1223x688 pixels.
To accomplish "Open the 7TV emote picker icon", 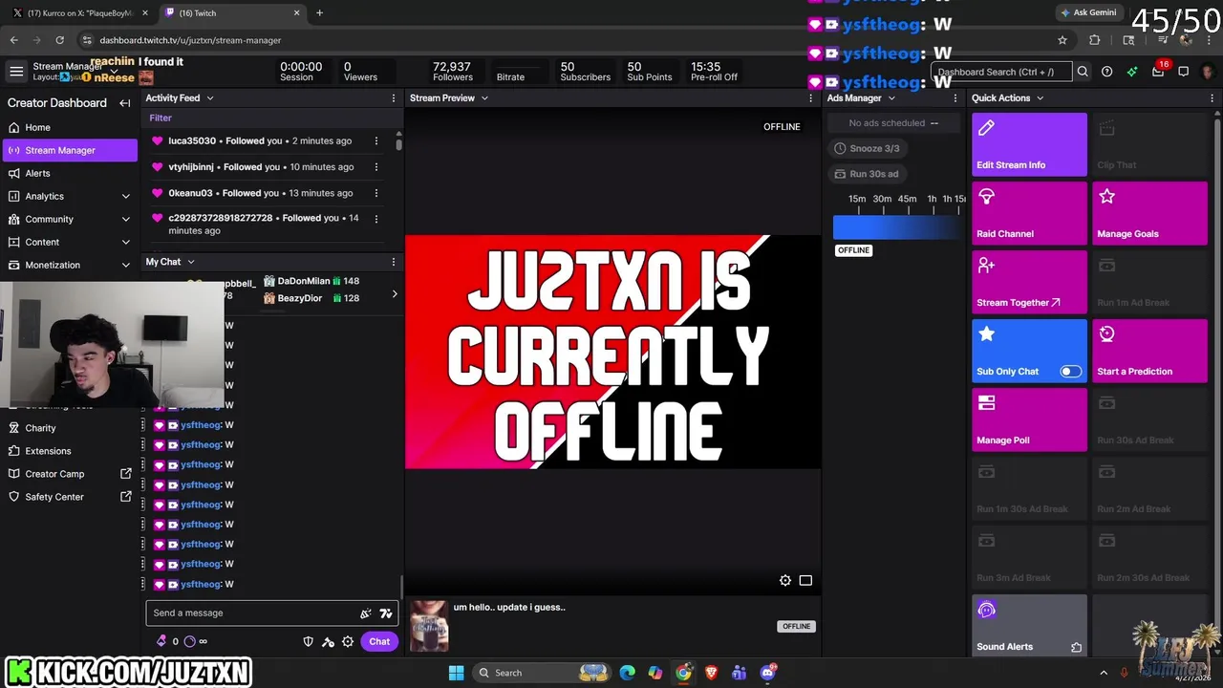I will pyautogui.click(x=386, y=613).
